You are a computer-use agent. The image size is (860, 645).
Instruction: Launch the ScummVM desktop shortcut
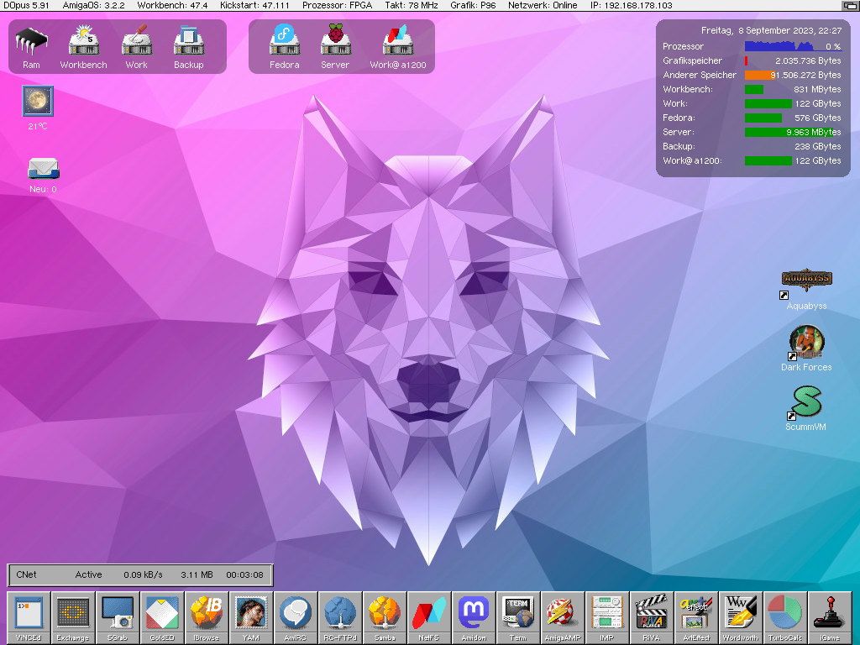coord(805,404)
